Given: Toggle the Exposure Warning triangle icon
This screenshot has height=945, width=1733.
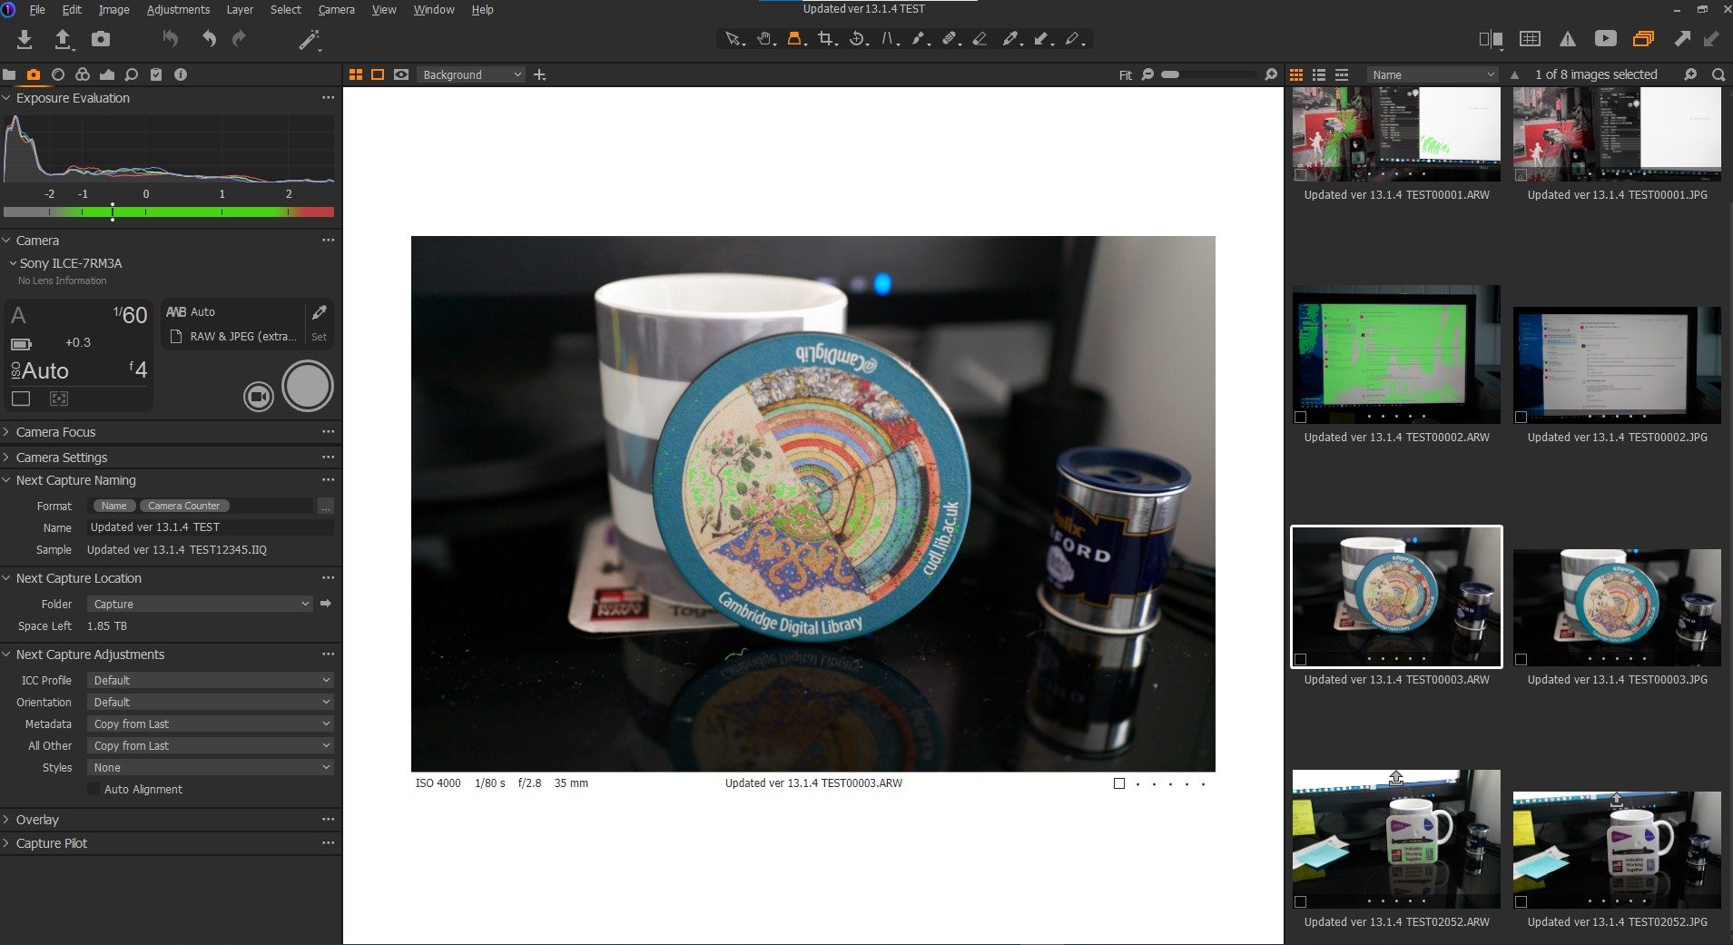Looking at the screenshot, I should click(x=1568, y=39).
